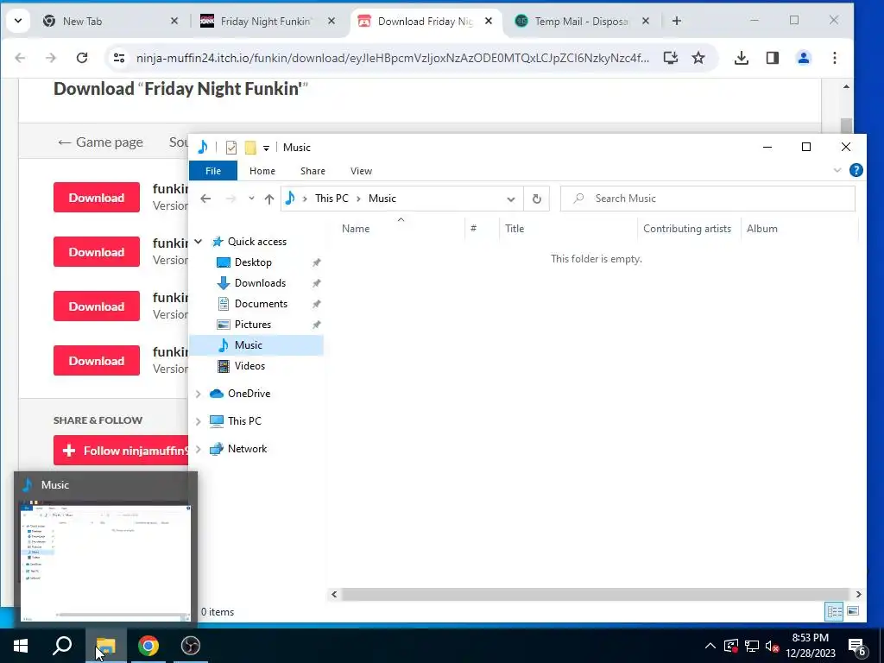Open Chrome profile avatar
Viewport: 884px width, 663px height.
(804, 58)
